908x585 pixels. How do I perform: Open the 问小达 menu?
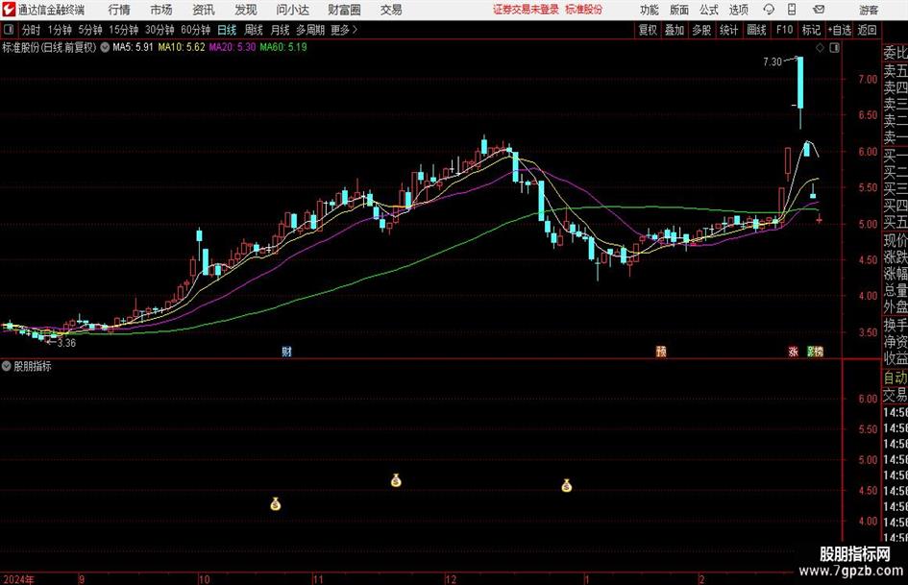pyautogui.click(x=292, y=10)
